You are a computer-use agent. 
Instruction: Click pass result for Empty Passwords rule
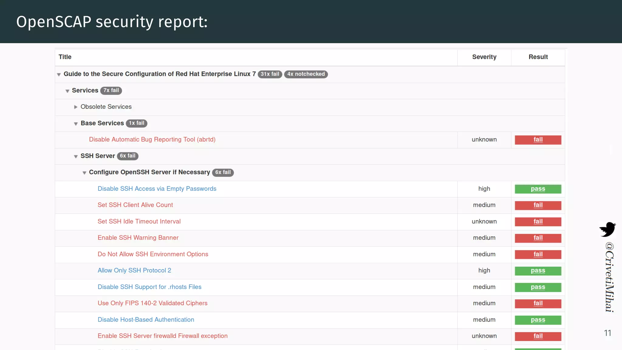[538, 189]
